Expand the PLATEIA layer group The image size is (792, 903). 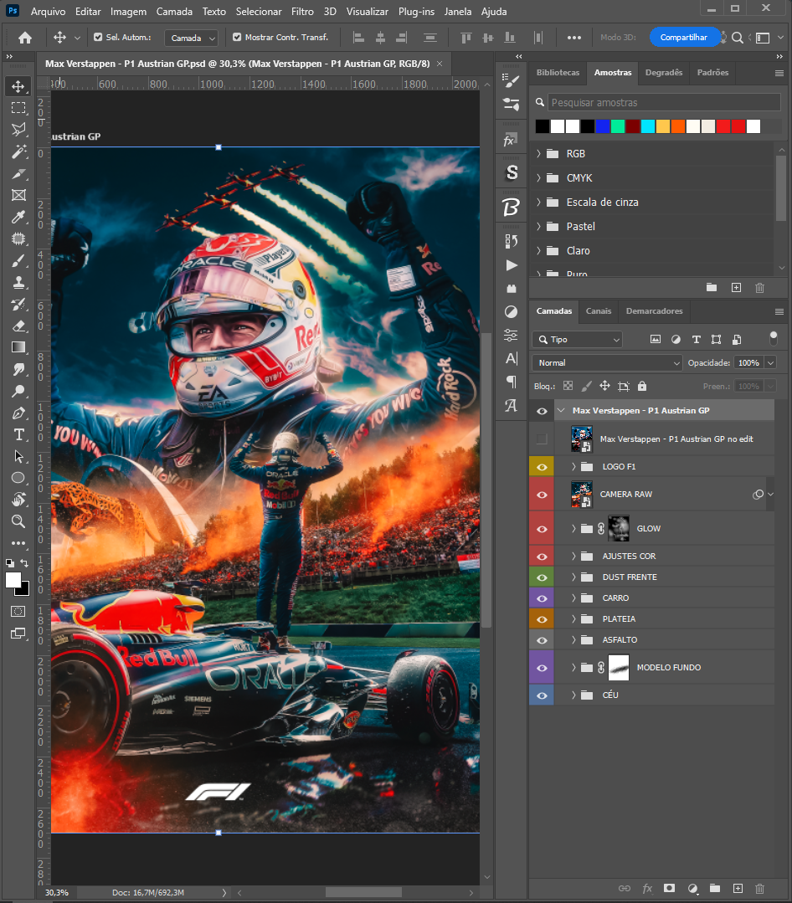(573, 619)
